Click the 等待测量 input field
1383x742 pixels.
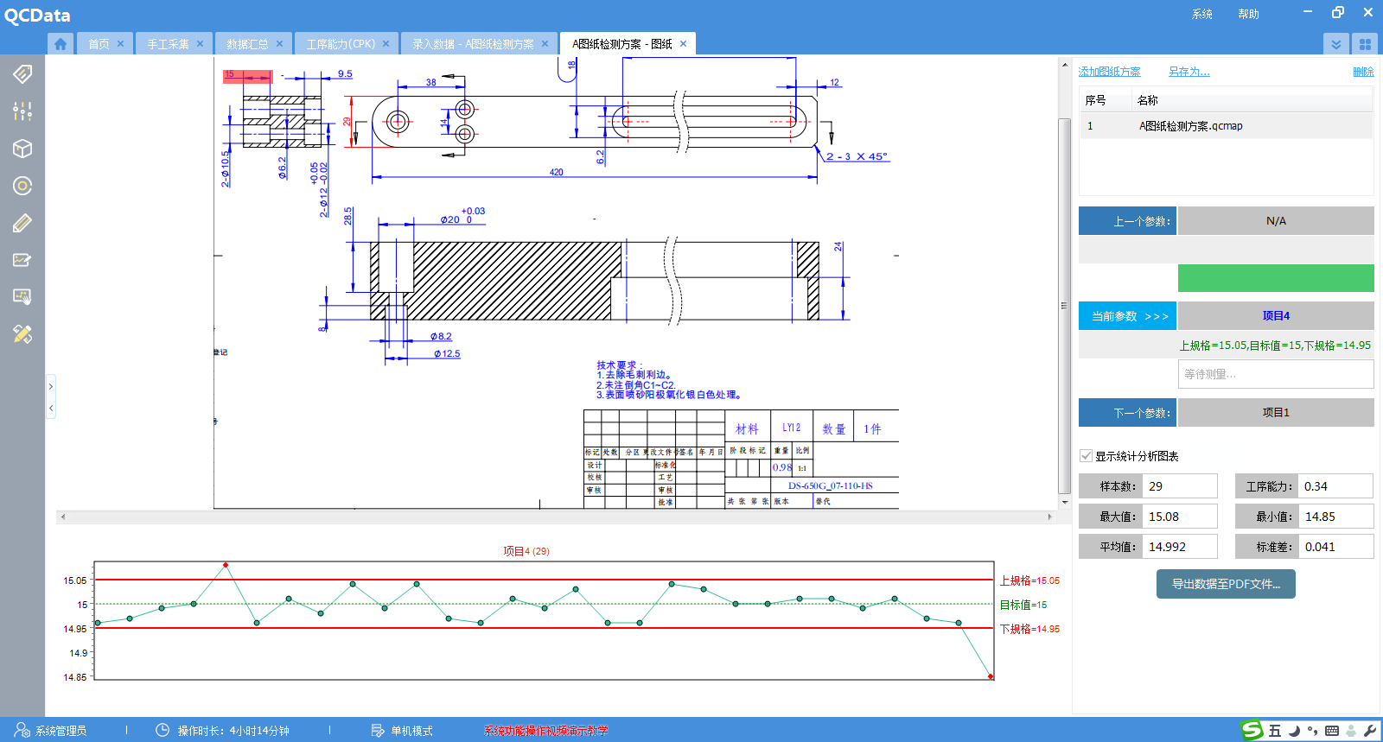tap(1276, 374)
